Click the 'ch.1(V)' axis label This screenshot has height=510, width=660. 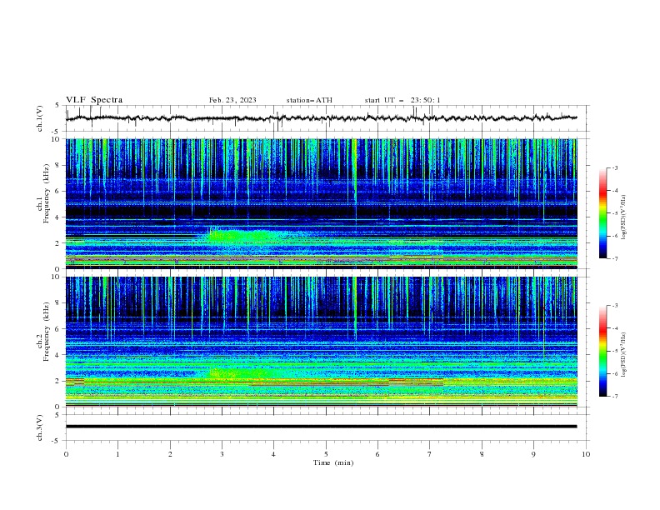40,118
